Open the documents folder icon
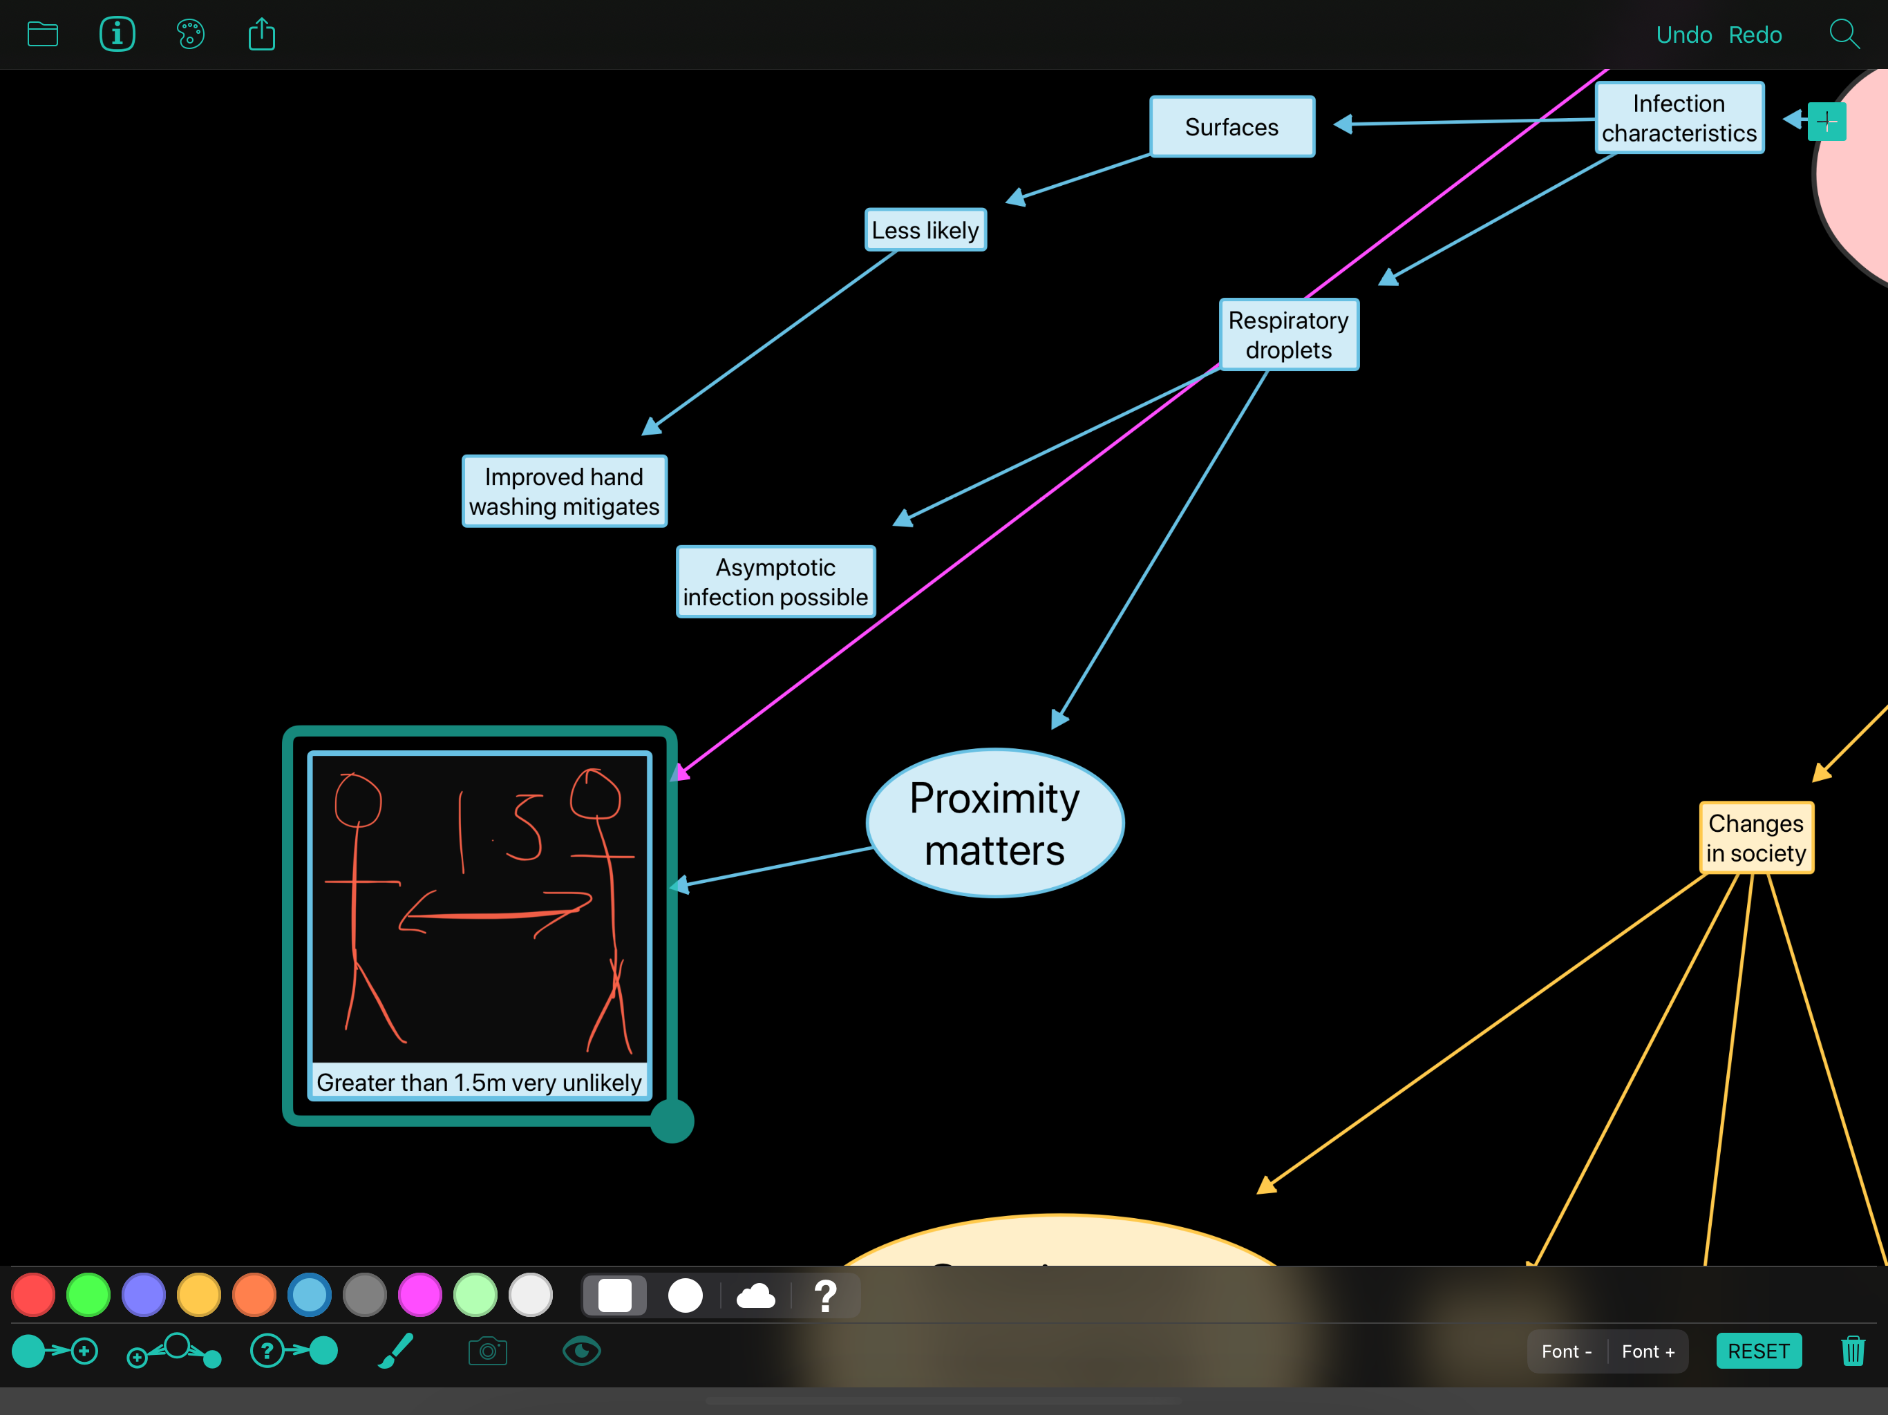This screenshot has width=1888, height=1415. tap(42, 35)
